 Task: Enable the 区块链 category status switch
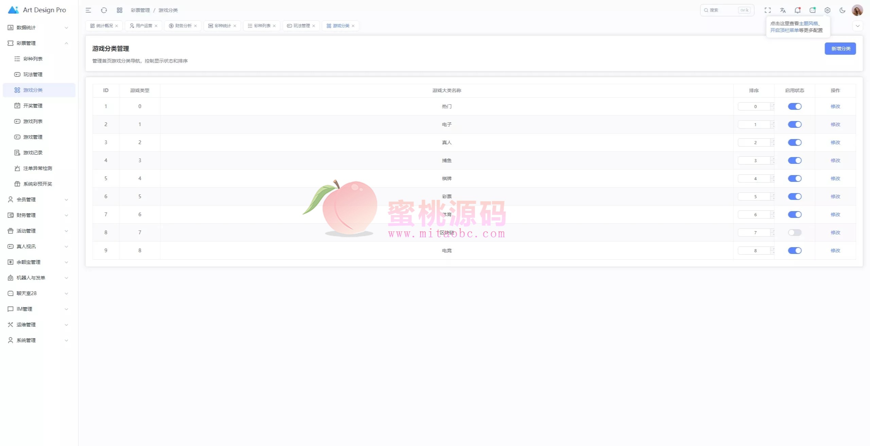(x=795, y=233)
